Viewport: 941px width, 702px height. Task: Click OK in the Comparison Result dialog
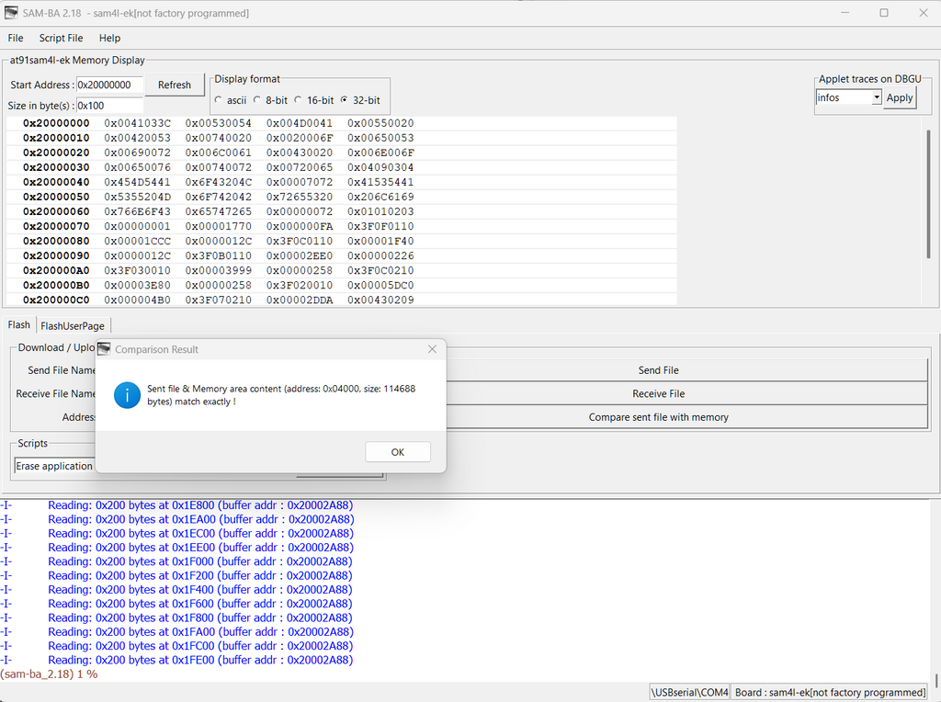coord(398,451)
